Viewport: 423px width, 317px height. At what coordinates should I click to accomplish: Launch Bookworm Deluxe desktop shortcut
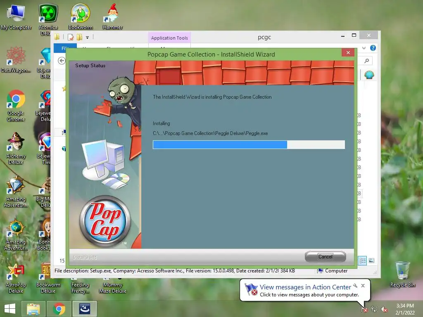pyautogui.click(x=48, y=278)
